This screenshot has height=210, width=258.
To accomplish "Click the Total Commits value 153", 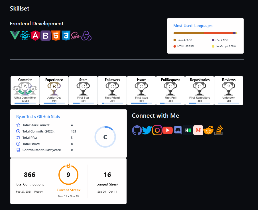I will pos(73,131).
